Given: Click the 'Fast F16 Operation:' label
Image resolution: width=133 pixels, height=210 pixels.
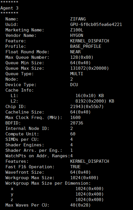Looking at the screenshot, I should coord(30,167).
